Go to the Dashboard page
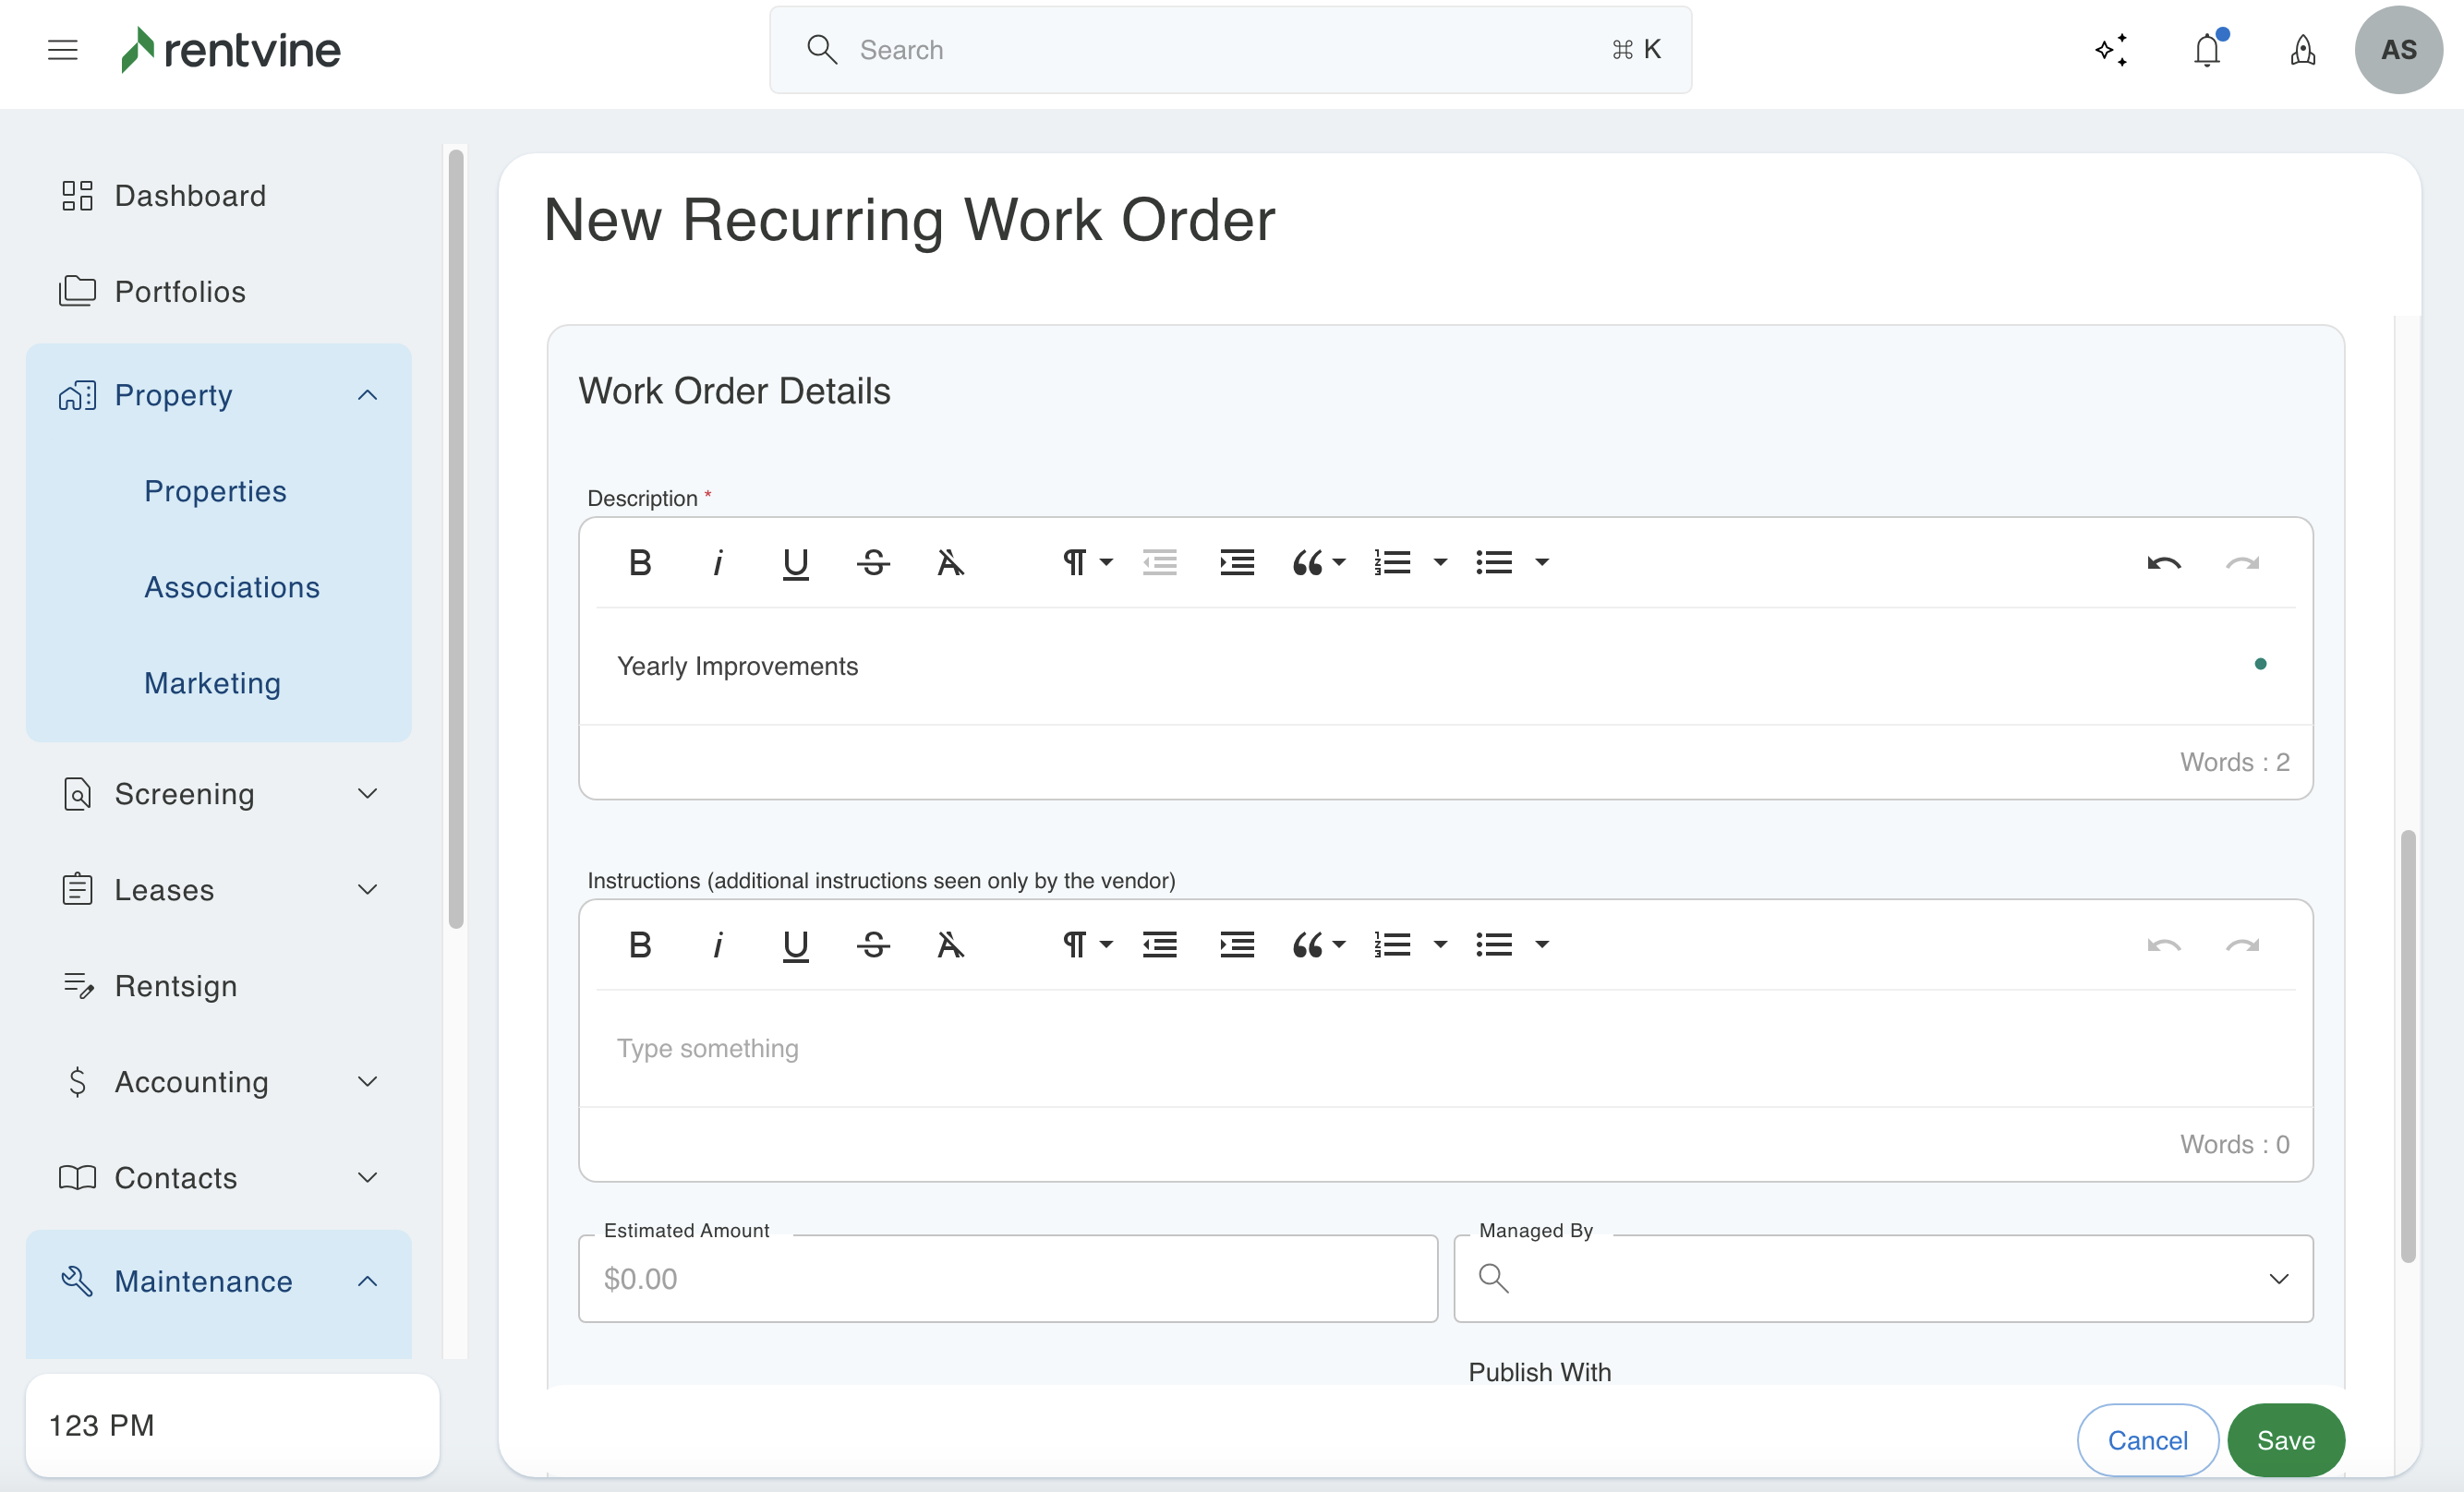 [x=190, y=196]
